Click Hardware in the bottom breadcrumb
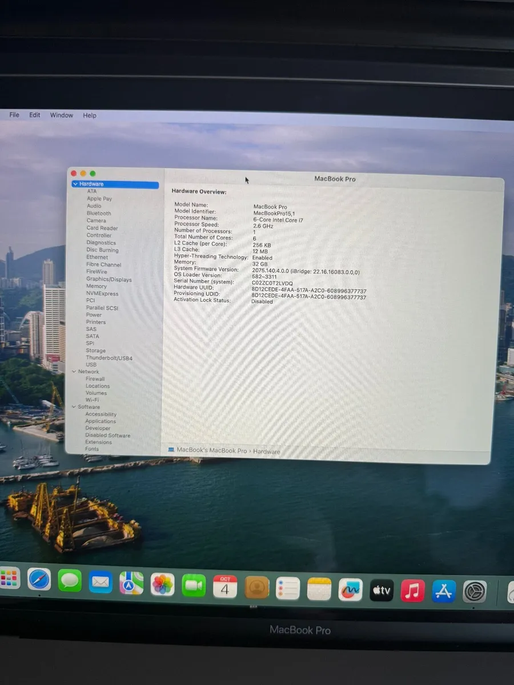This screenshot has width=514, height=685. 266,451
